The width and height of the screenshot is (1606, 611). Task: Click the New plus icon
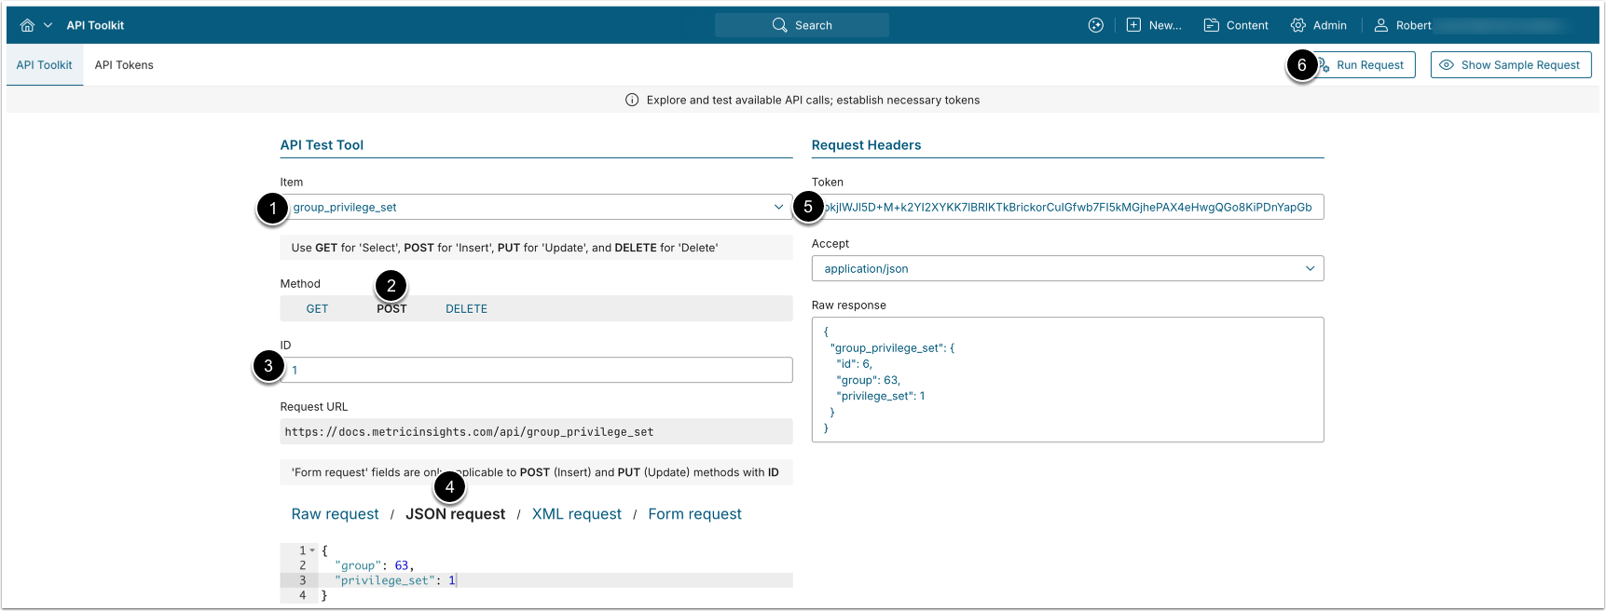tap(1133, 25)
